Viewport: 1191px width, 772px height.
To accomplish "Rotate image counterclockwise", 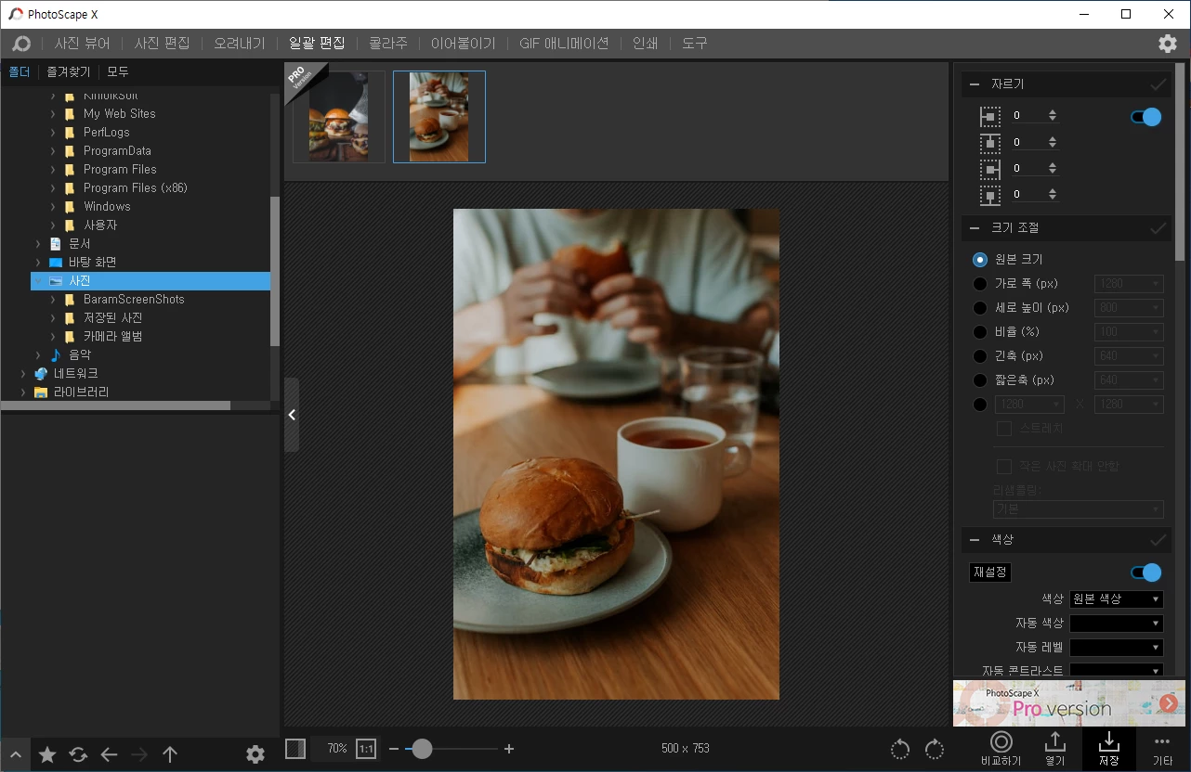I will point(900,749).
